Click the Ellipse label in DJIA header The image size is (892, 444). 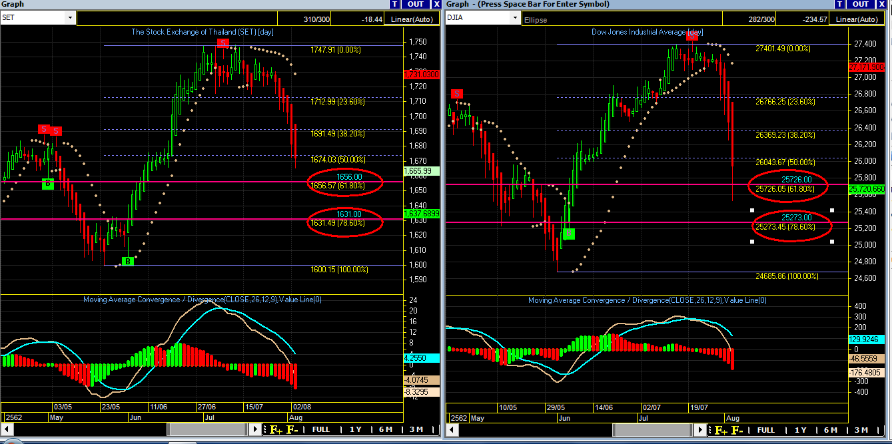536,20
